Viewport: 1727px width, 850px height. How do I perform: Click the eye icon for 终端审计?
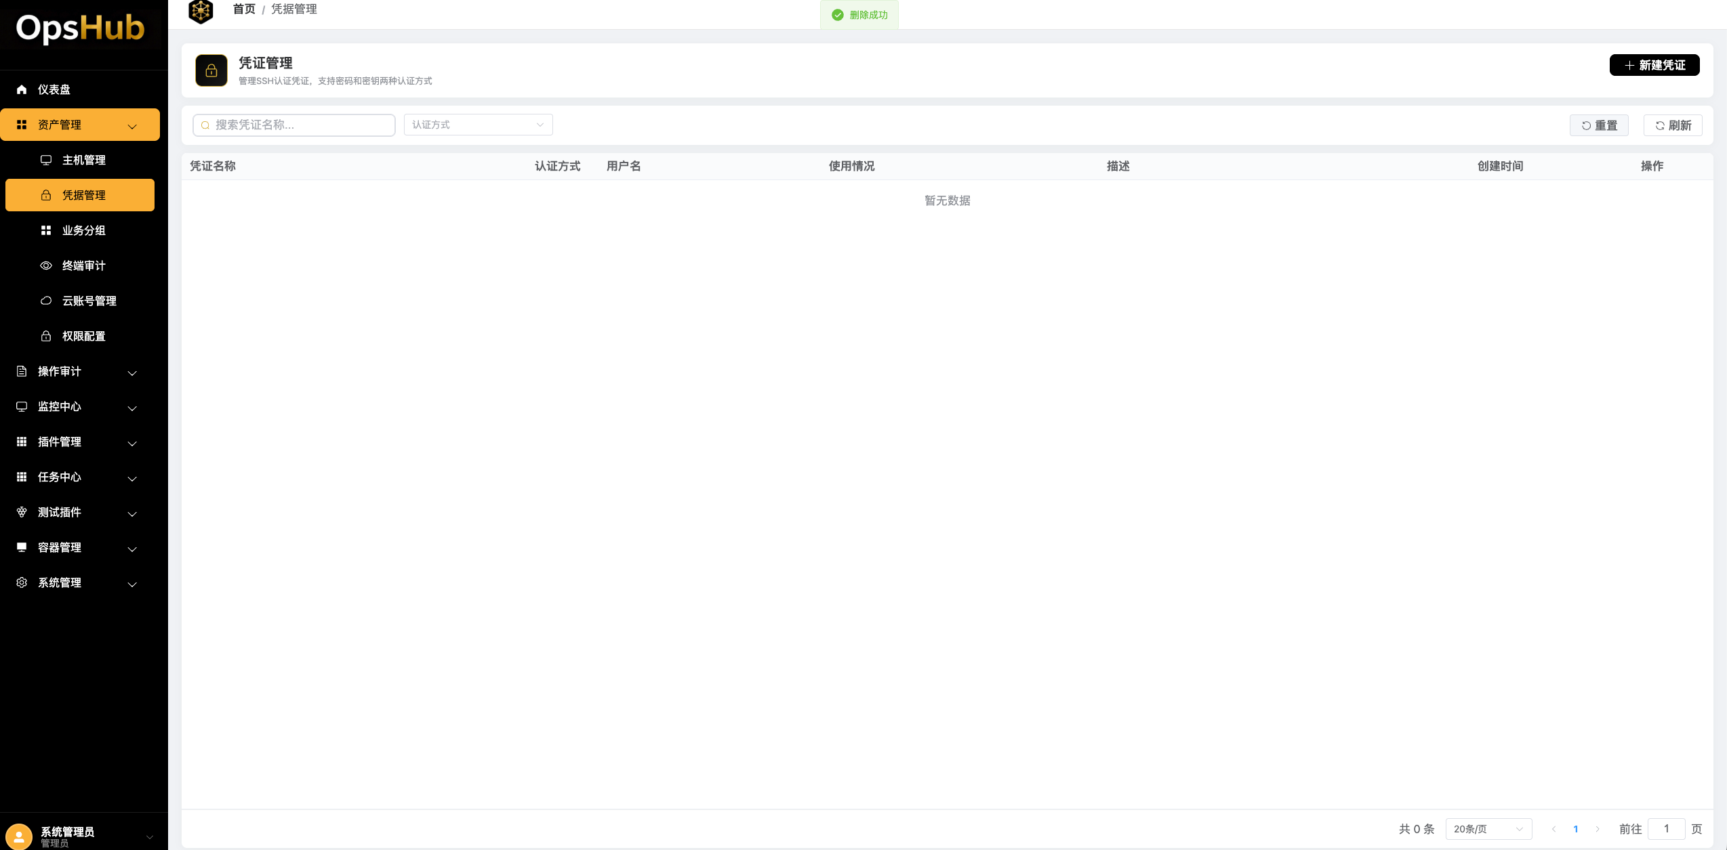point(46,265)
